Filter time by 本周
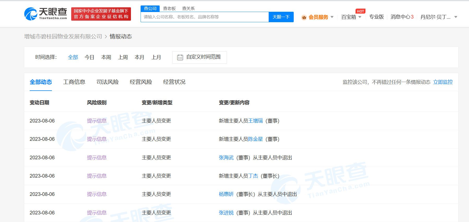Screen dimensions: 469x222 click(106, 57)
